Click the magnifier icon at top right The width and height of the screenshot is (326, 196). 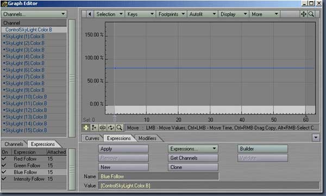click(311, 14)
